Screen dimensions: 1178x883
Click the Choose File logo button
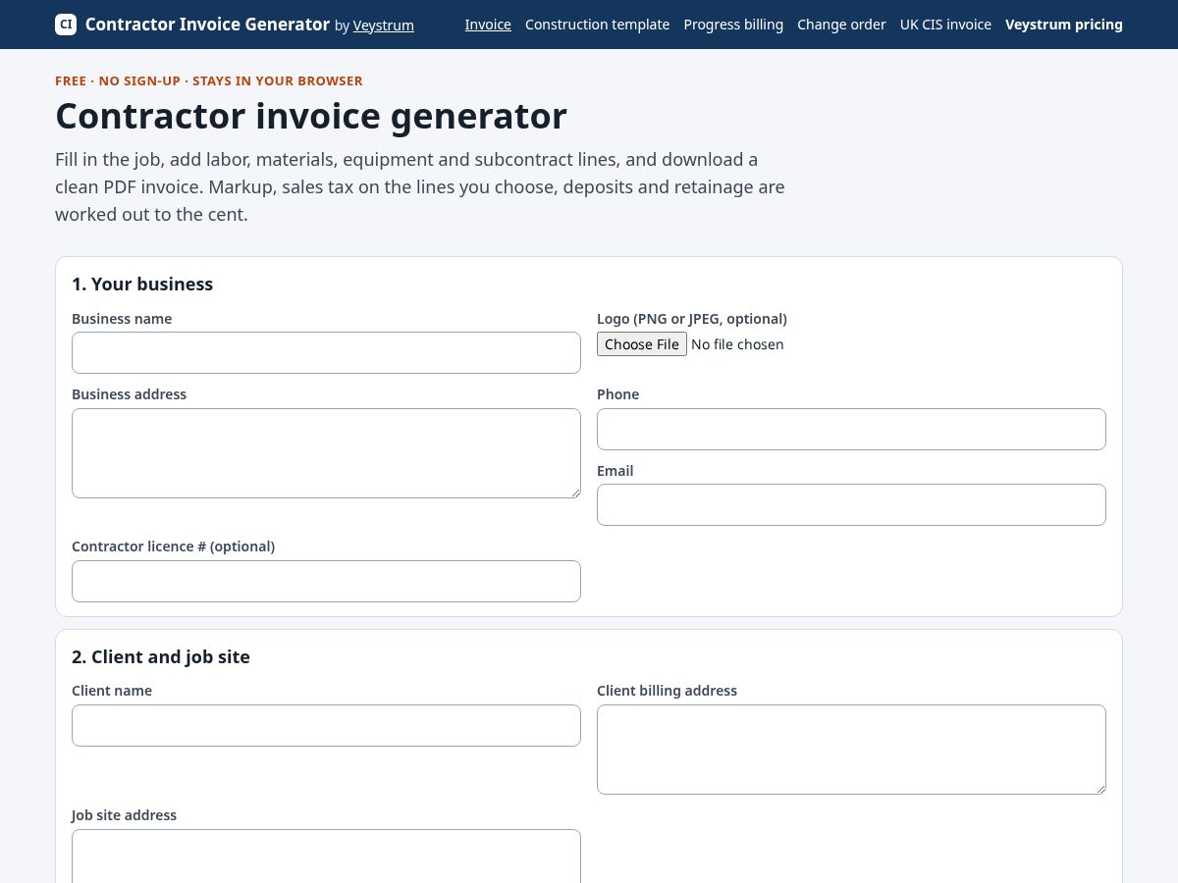(x=642, y=344)
